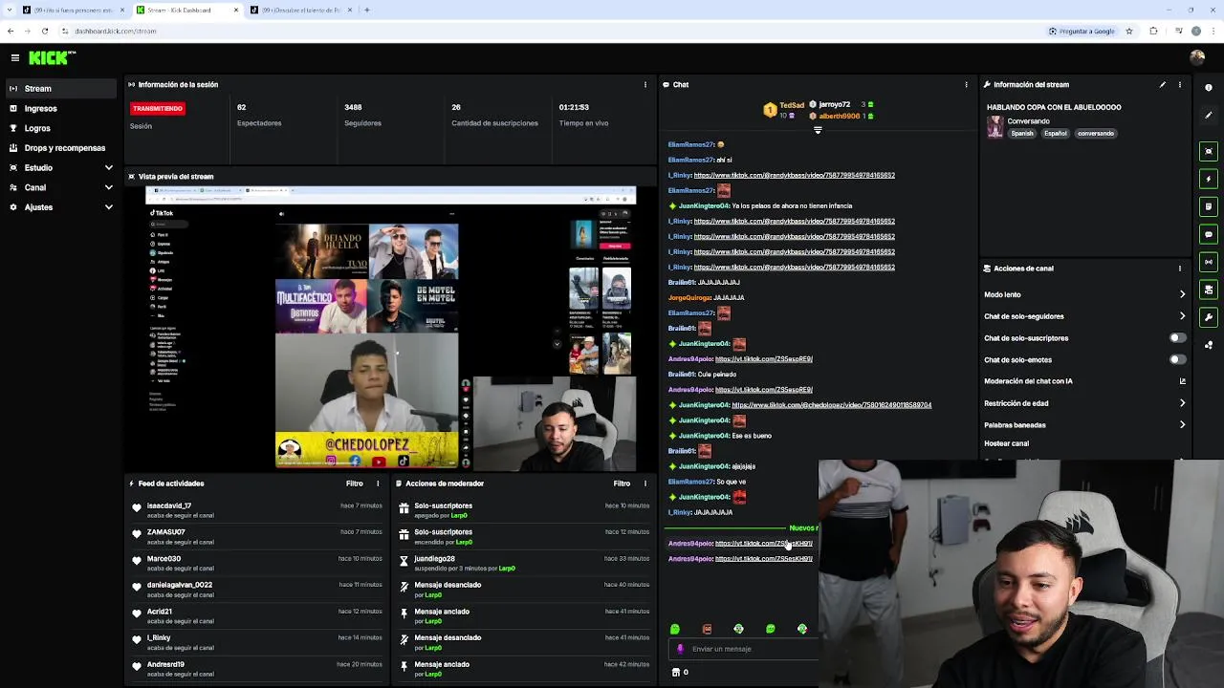This screenshot has width=1224, height=688.
Task: Switch to the first TikTok browser tab
Action: (72, 10)
